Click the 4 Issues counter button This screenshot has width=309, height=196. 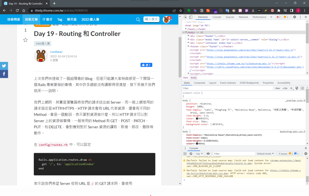[x=288, y=154]
